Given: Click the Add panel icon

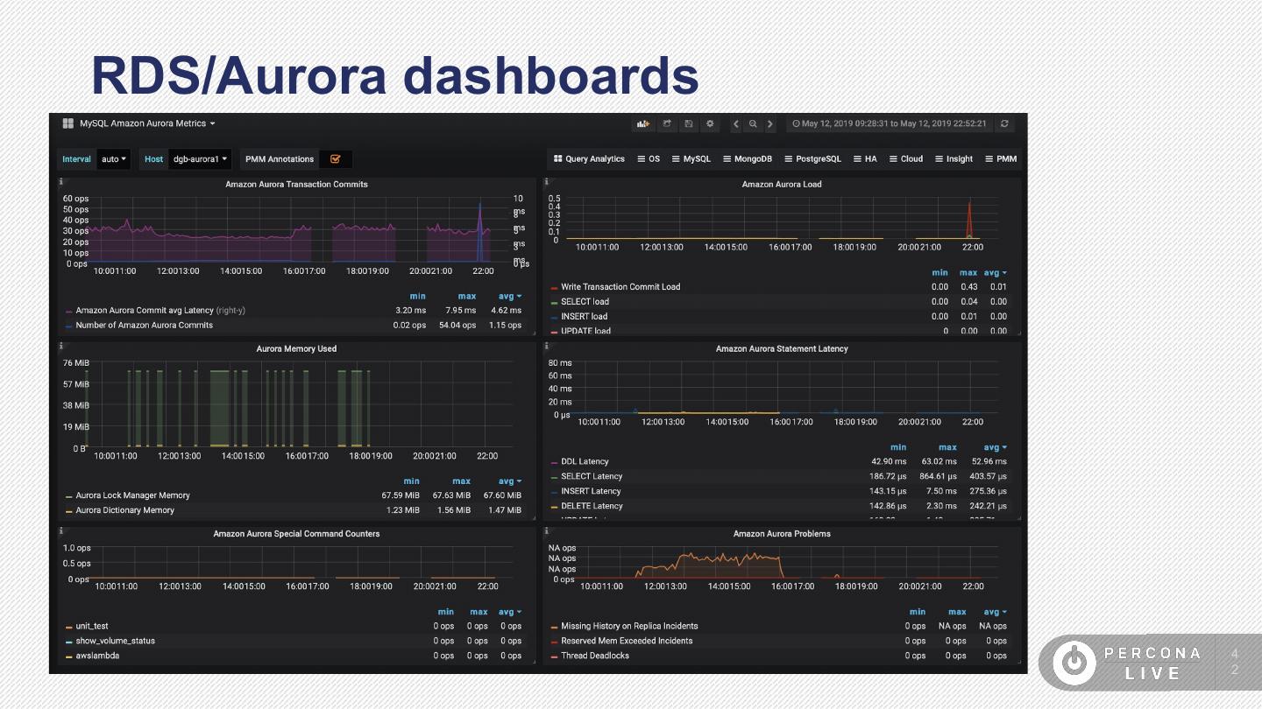Looking at the screenshot, I should tap(643, 124).
